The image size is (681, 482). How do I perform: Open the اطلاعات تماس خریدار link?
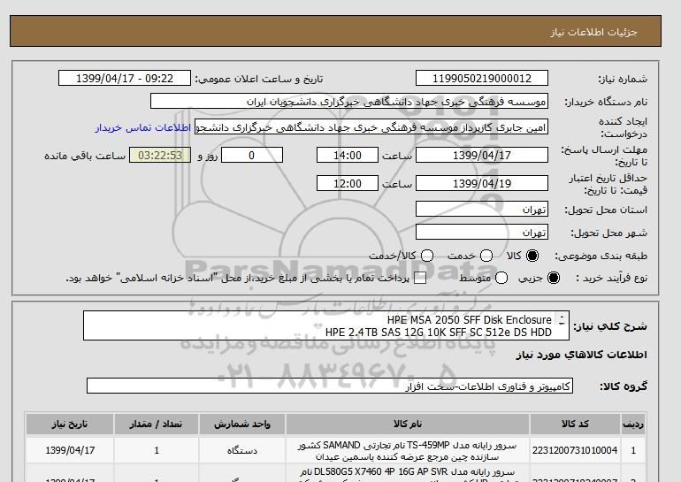coord(143,128)
